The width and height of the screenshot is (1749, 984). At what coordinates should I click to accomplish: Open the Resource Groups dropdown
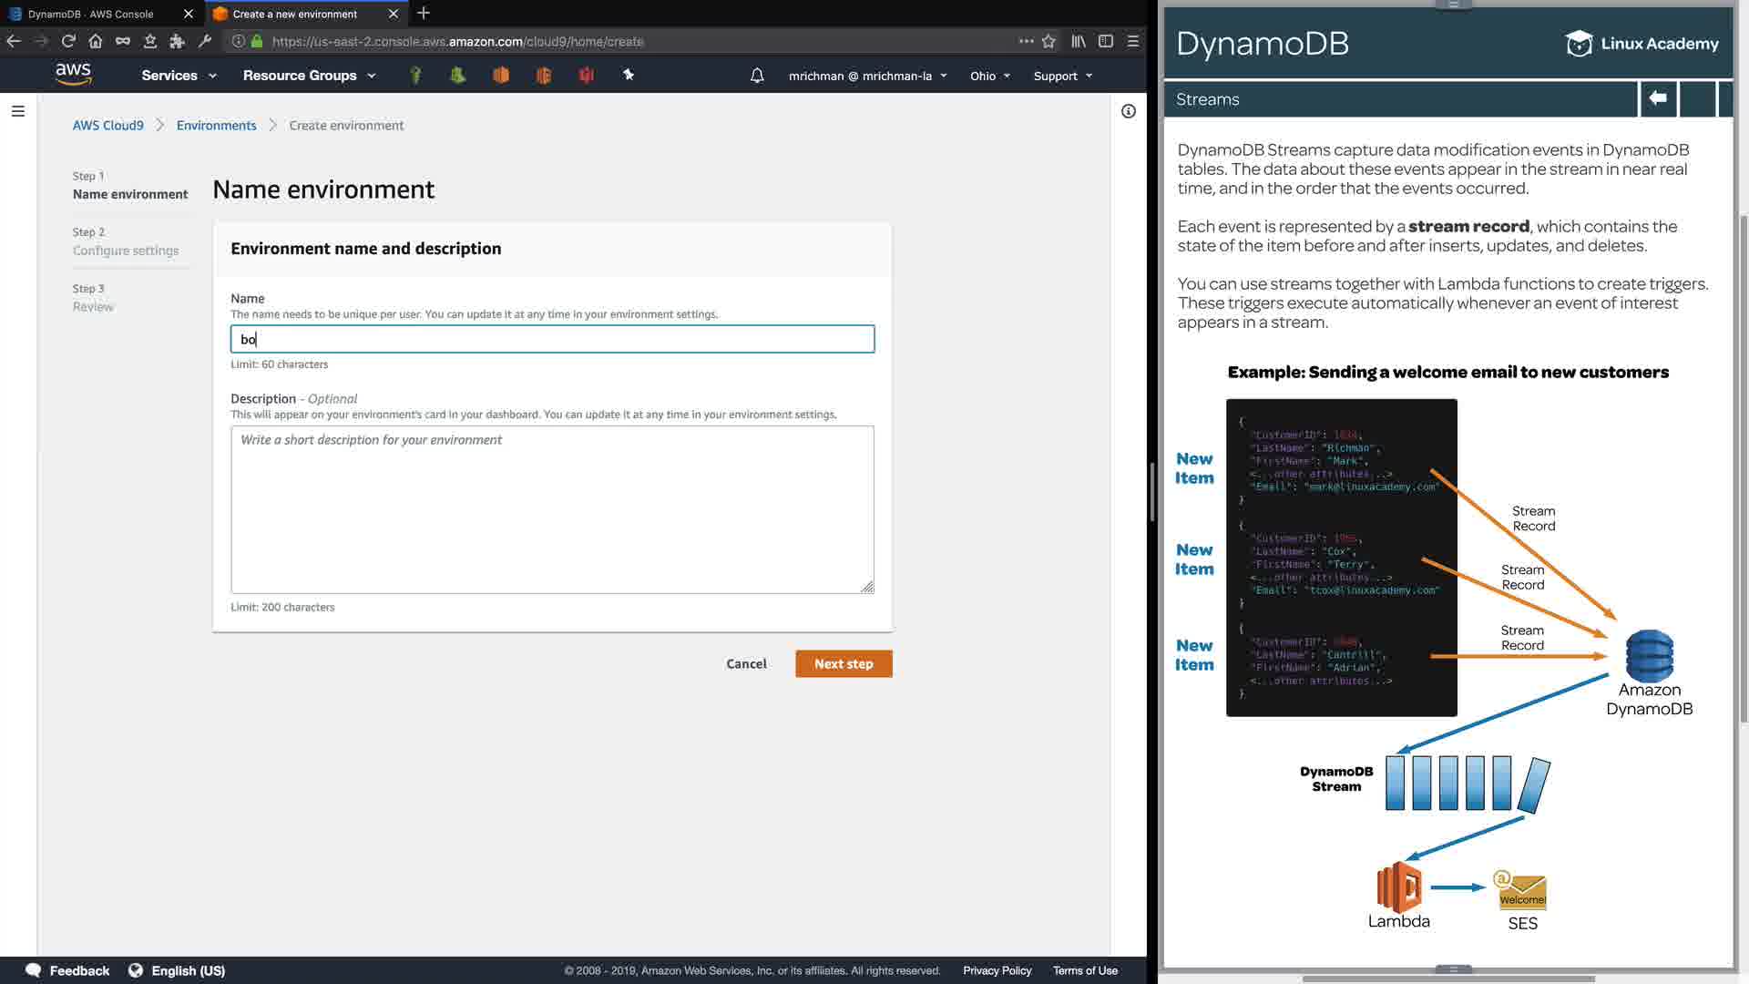[x=309, y=76]
